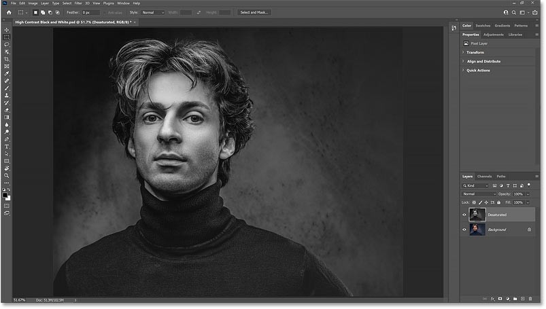Select the Eyedropper tool

point(7,73)
